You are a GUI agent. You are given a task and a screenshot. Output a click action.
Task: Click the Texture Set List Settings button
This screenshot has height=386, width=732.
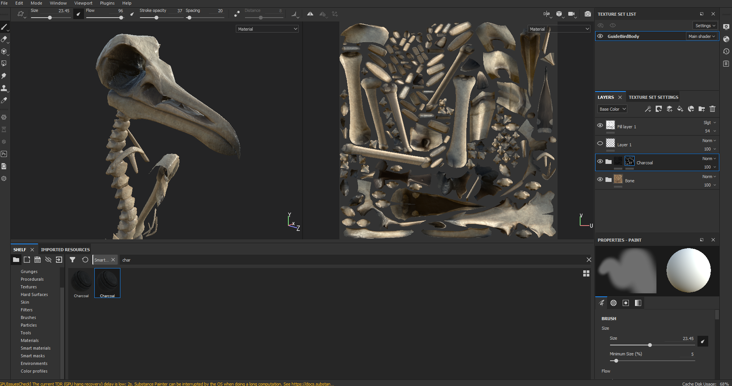[x=705, y=26]
